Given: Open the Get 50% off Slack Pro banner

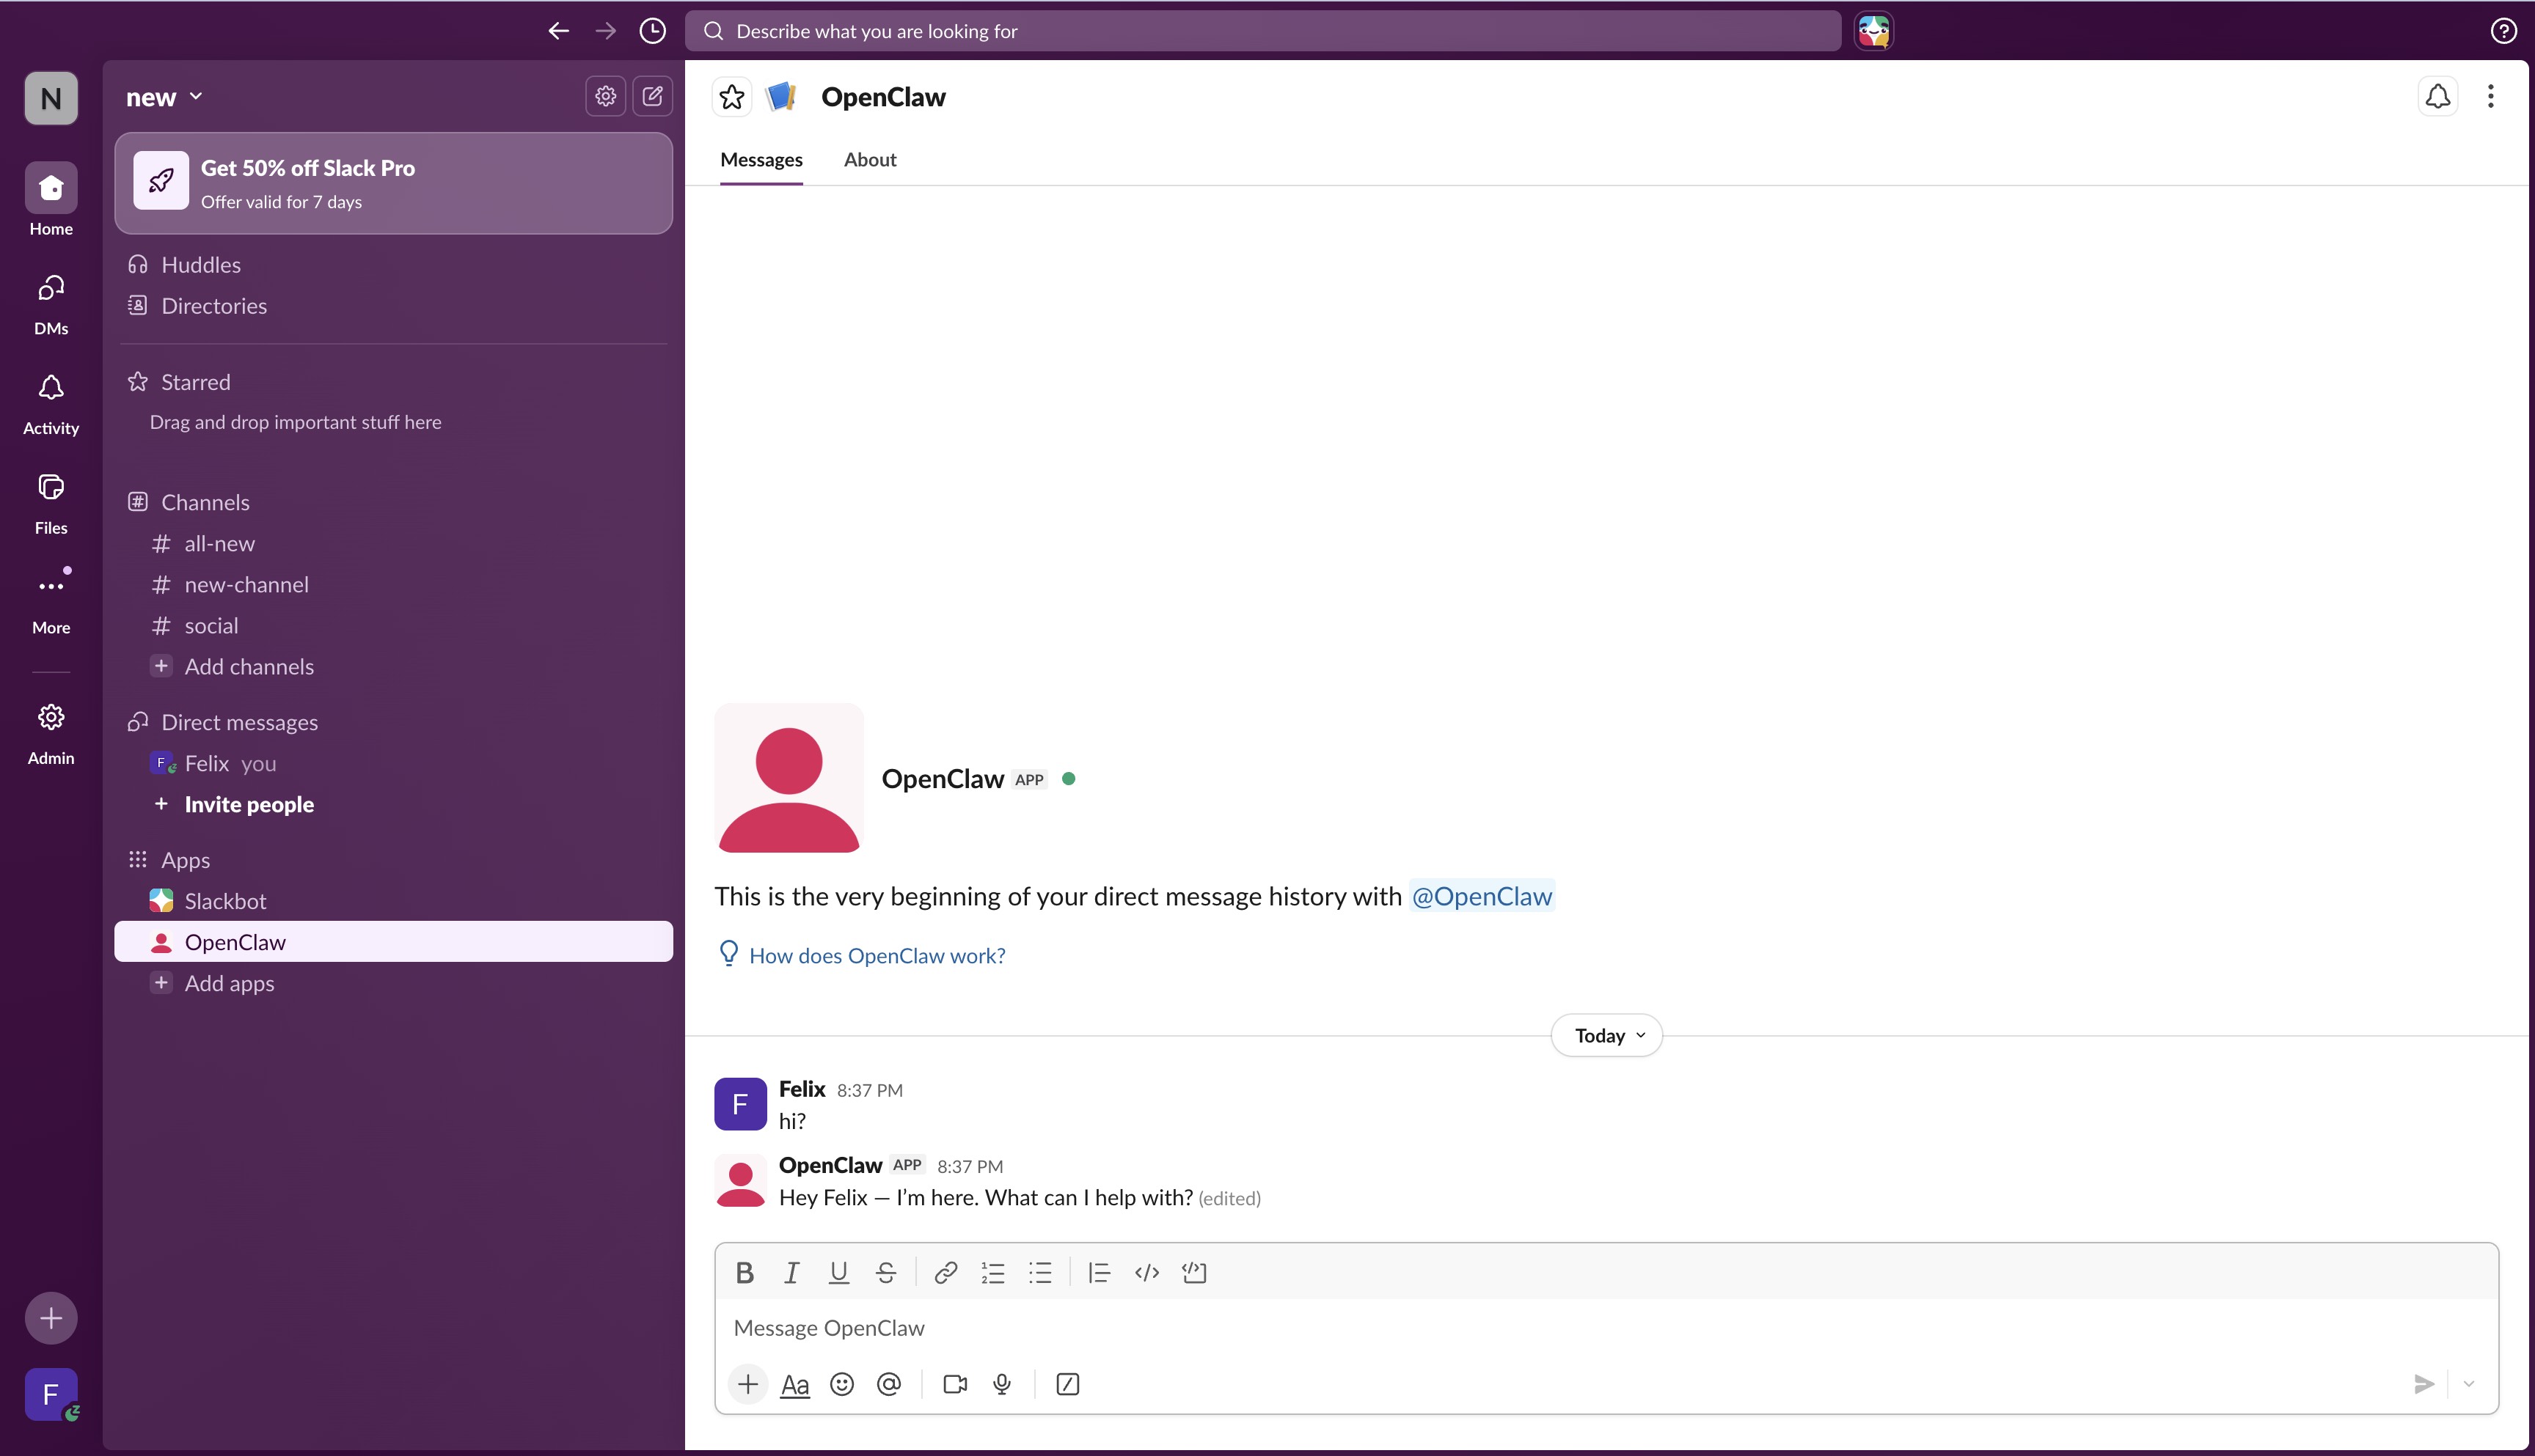Looking at the screenshot, I should pyautogui.click(x=393, y=183).
